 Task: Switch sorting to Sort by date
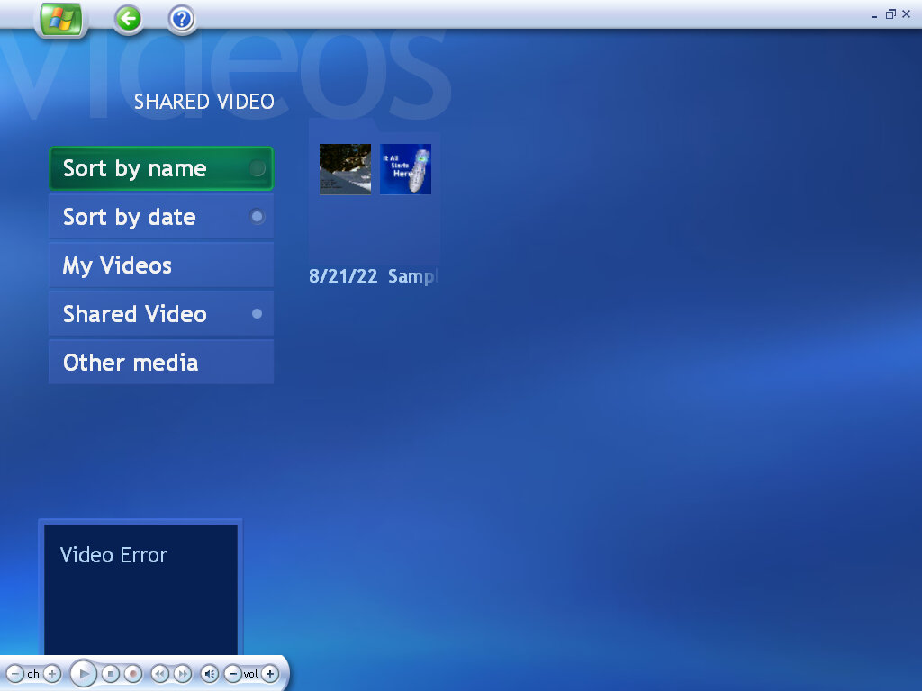(x=160, y=217)
